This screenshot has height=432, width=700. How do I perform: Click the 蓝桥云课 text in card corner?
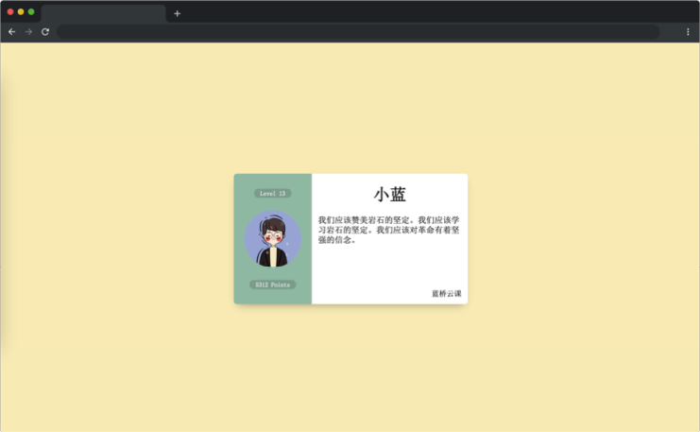446,293
